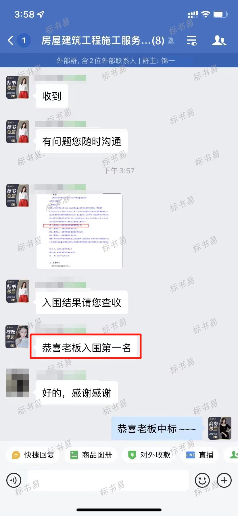
Task: Open the group members icon
Action: (x=219, y=40)
